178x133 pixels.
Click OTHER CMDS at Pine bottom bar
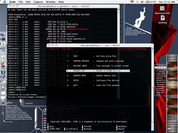[55, 129]
